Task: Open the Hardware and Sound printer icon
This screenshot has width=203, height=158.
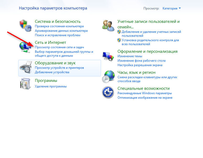Action: tap(26, 67)
